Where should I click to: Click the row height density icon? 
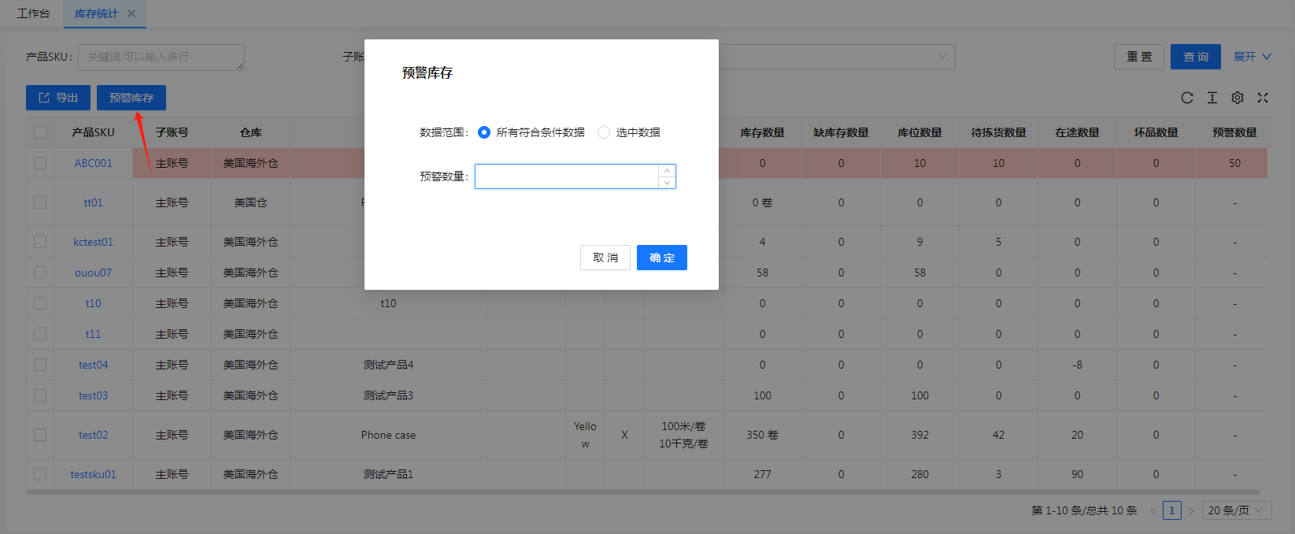[x=1212, y=98]
